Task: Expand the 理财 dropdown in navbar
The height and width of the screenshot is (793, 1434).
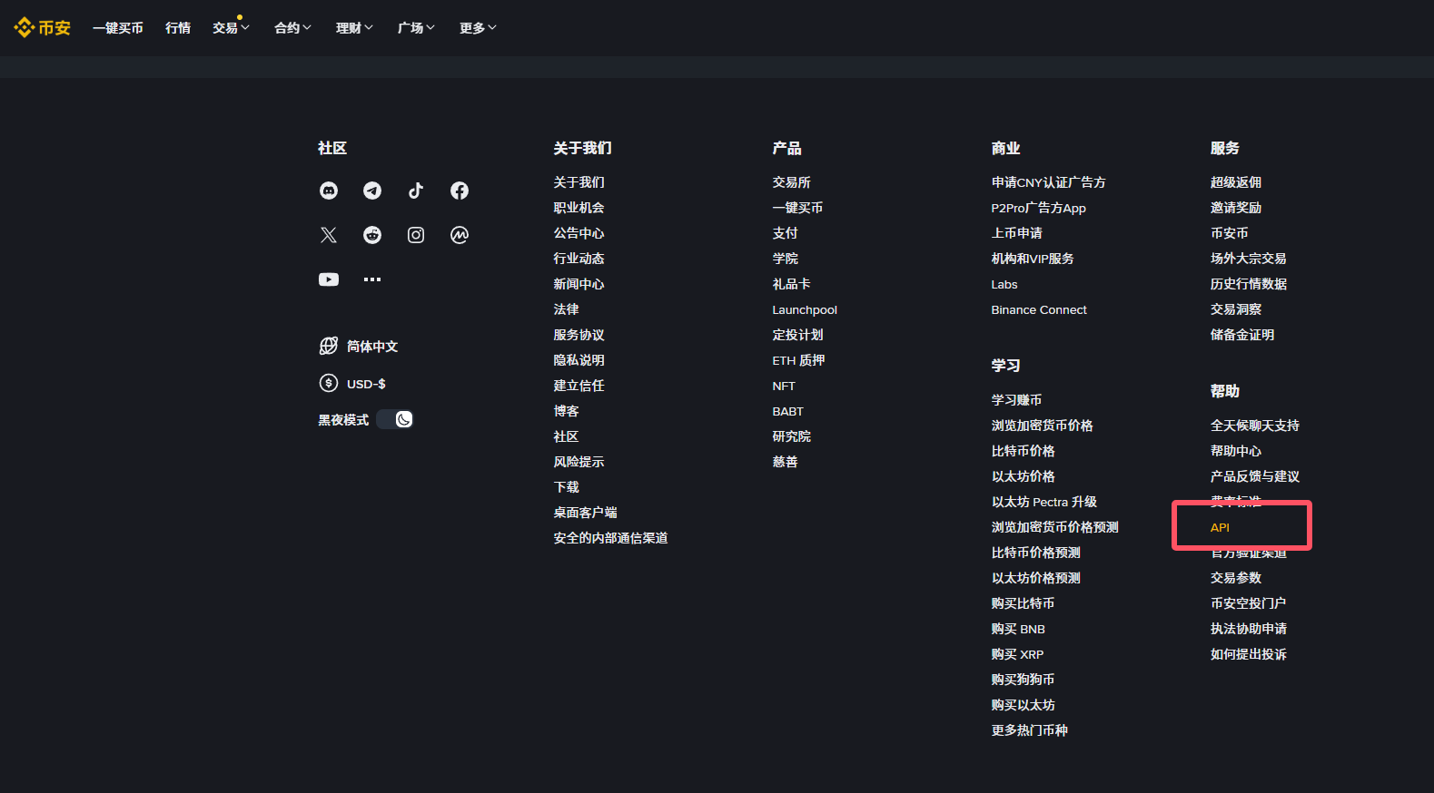Action: point(354,28)
